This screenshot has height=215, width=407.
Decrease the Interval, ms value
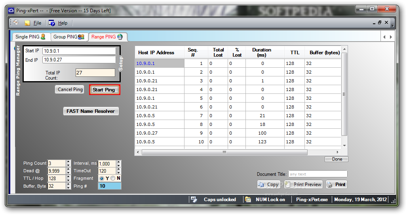point(119,166)
